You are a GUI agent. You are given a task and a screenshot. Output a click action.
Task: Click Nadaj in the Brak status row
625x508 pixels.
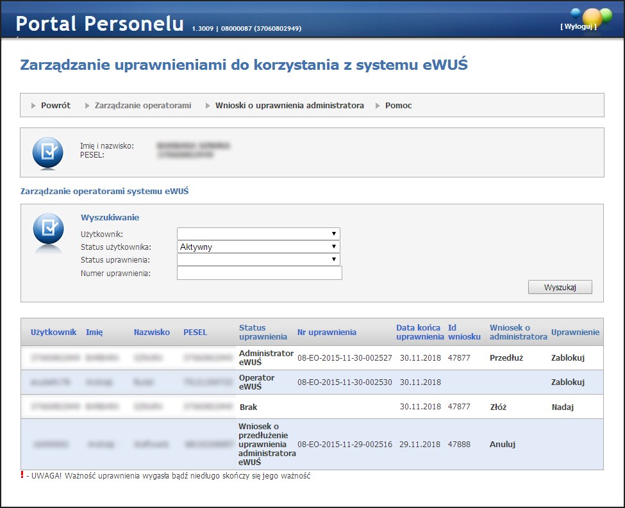click(x=562, y=407)
